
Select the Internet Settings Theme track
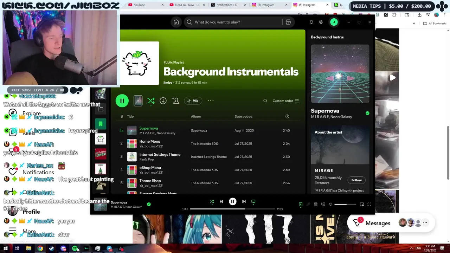160,154
